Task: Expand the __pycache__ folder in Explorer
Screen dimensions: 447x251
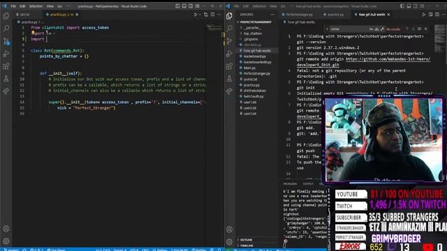Action: pos(252,28)
